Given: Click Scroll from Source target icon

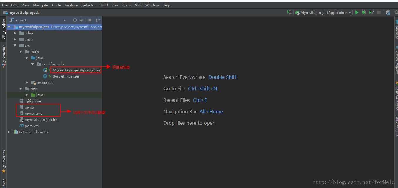Looking at the screenshot, I should [x=75, y=20].
